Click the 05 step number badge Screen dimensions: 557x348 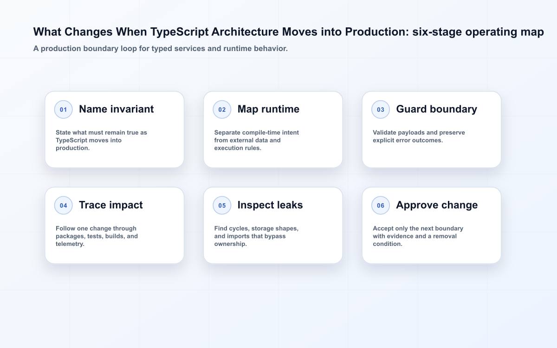222,205
